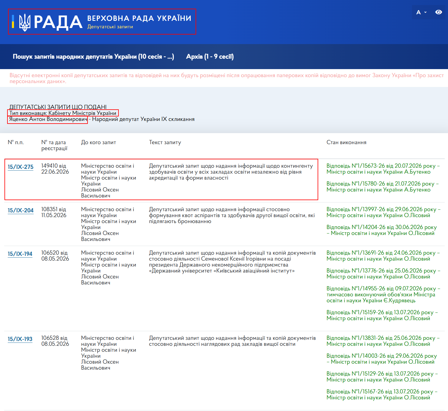This screenshot has height=411, width=448.
Task: Click the '№ п.п.' column header
Action: tap(16, 142)
